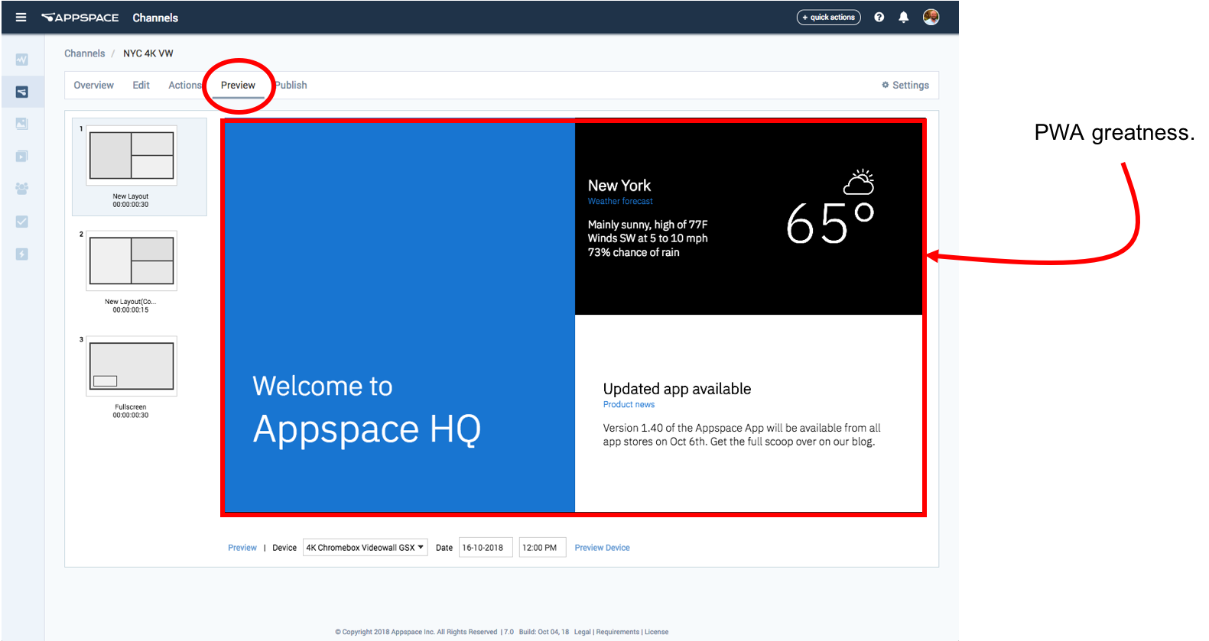Open the Legal footer link
The image size is (1209, 641).
pos(583,632)
